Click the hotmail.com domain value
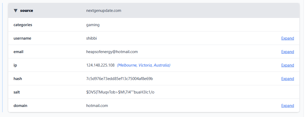 (97, 106)
